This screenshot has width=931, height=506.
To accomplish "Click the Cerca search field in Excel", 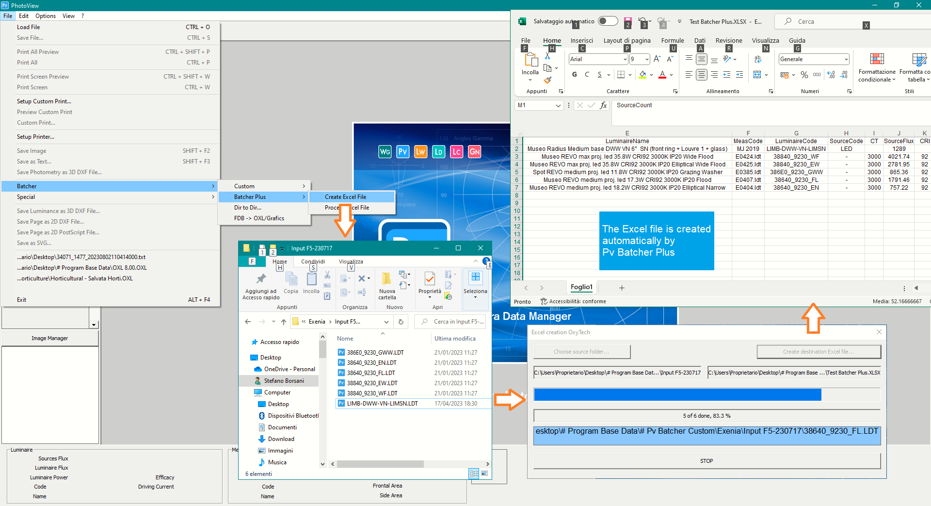I will coord(853,21).
